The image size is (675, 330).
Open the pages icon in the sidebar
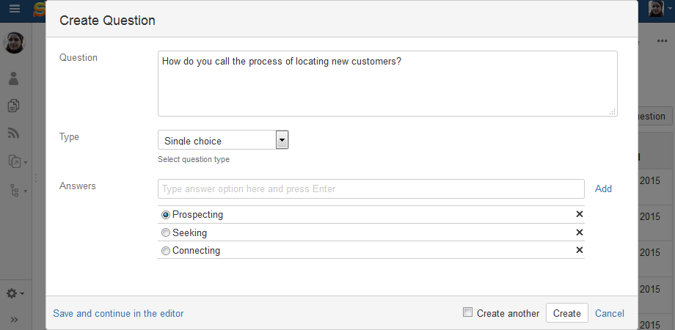tap(14, 106)
